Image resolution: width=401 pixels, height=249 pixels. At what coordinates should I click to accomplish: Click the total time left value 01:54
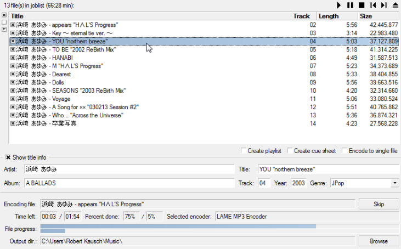72,217
